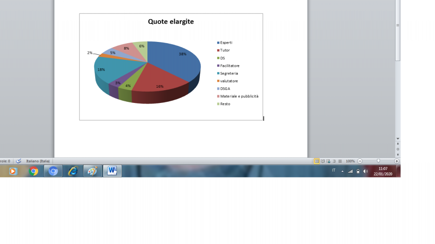The image size is (435, 244).
Task: Switch to Draft view
Action: [340, 161]
